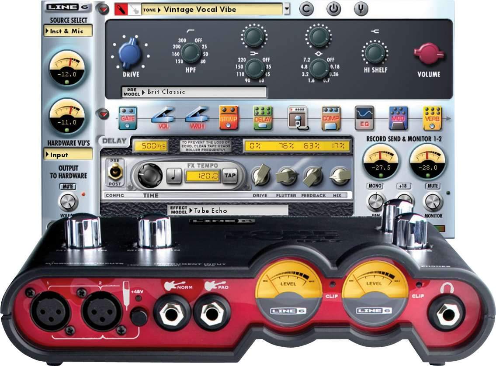Click the quarter note tempo icon
The image size is (496, 366).
[174, 176]
